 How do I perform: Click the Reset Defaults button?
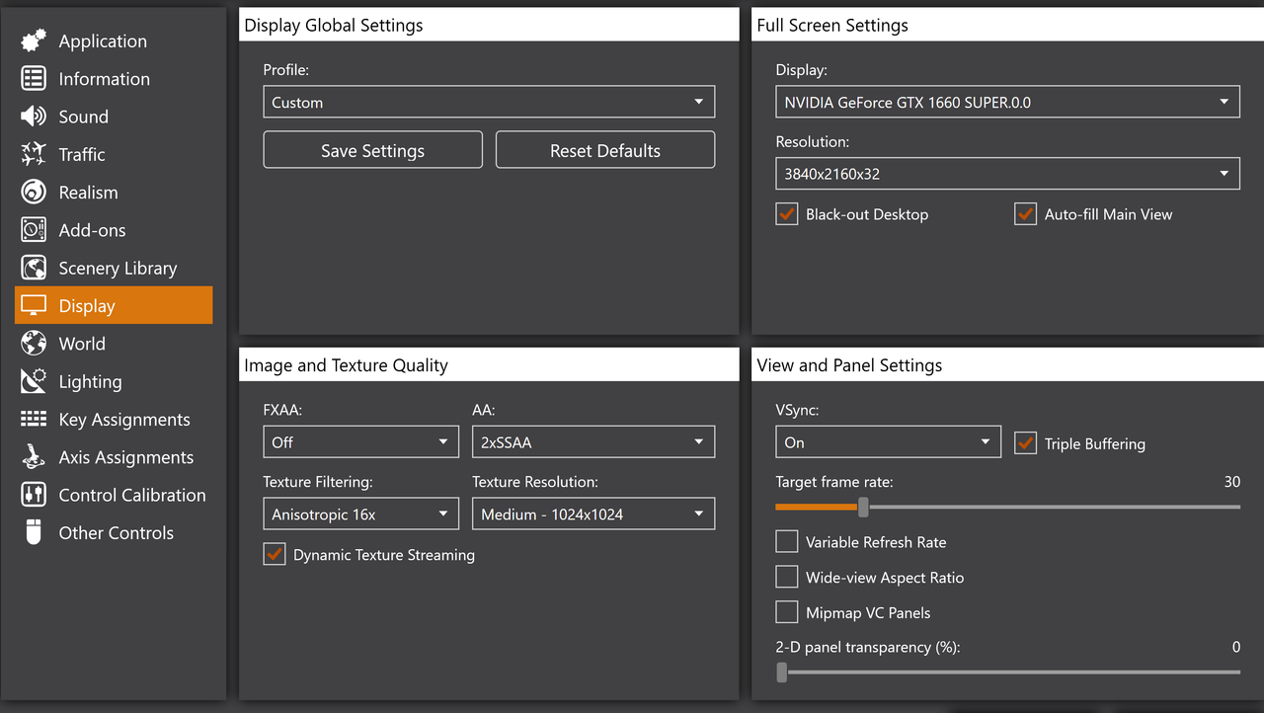pyautogui.click(x=605, y=150)
